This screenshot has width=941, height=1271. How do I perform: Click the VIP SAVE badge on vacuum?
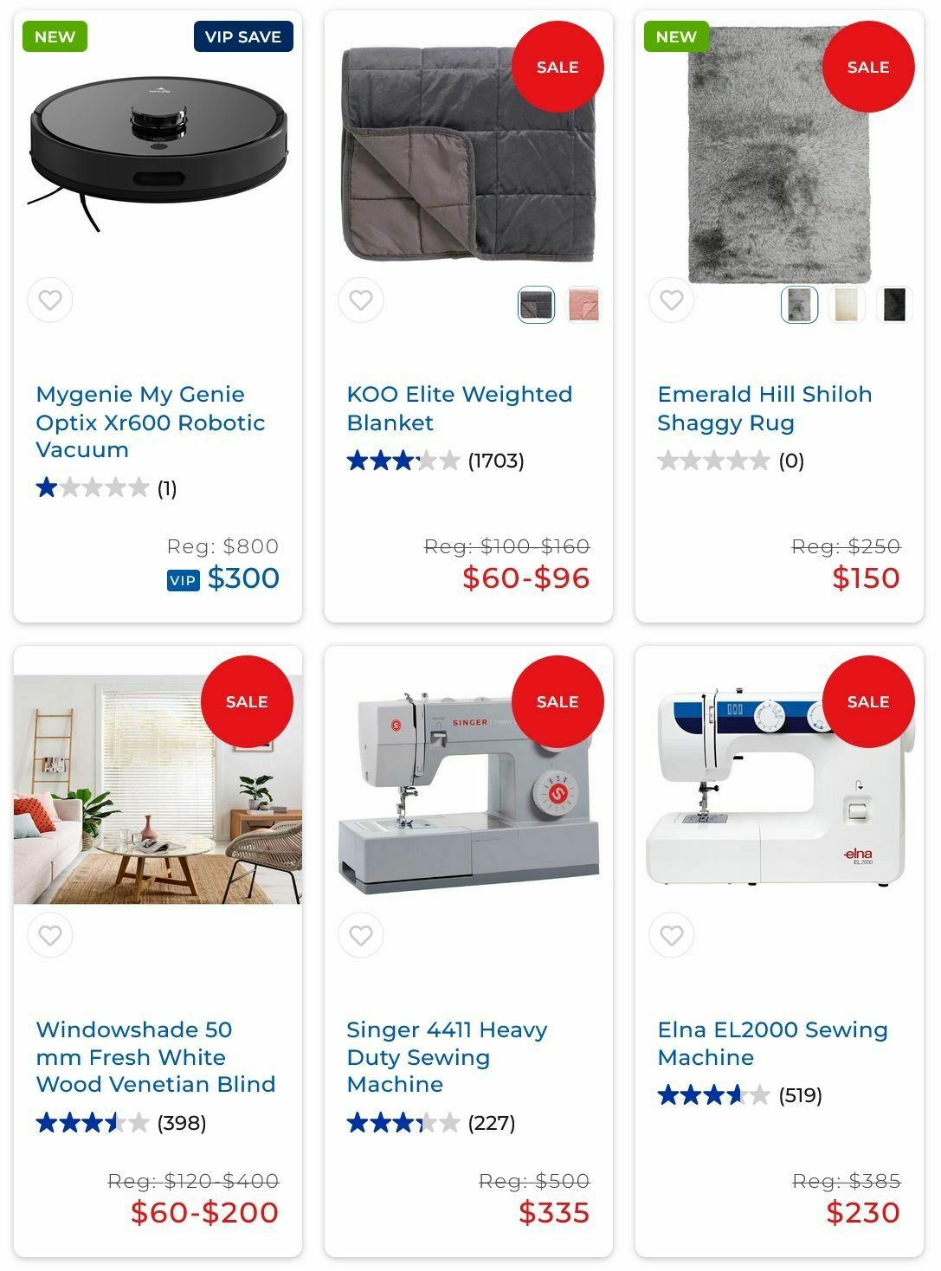pyautogui.click(x=243, y=37)
